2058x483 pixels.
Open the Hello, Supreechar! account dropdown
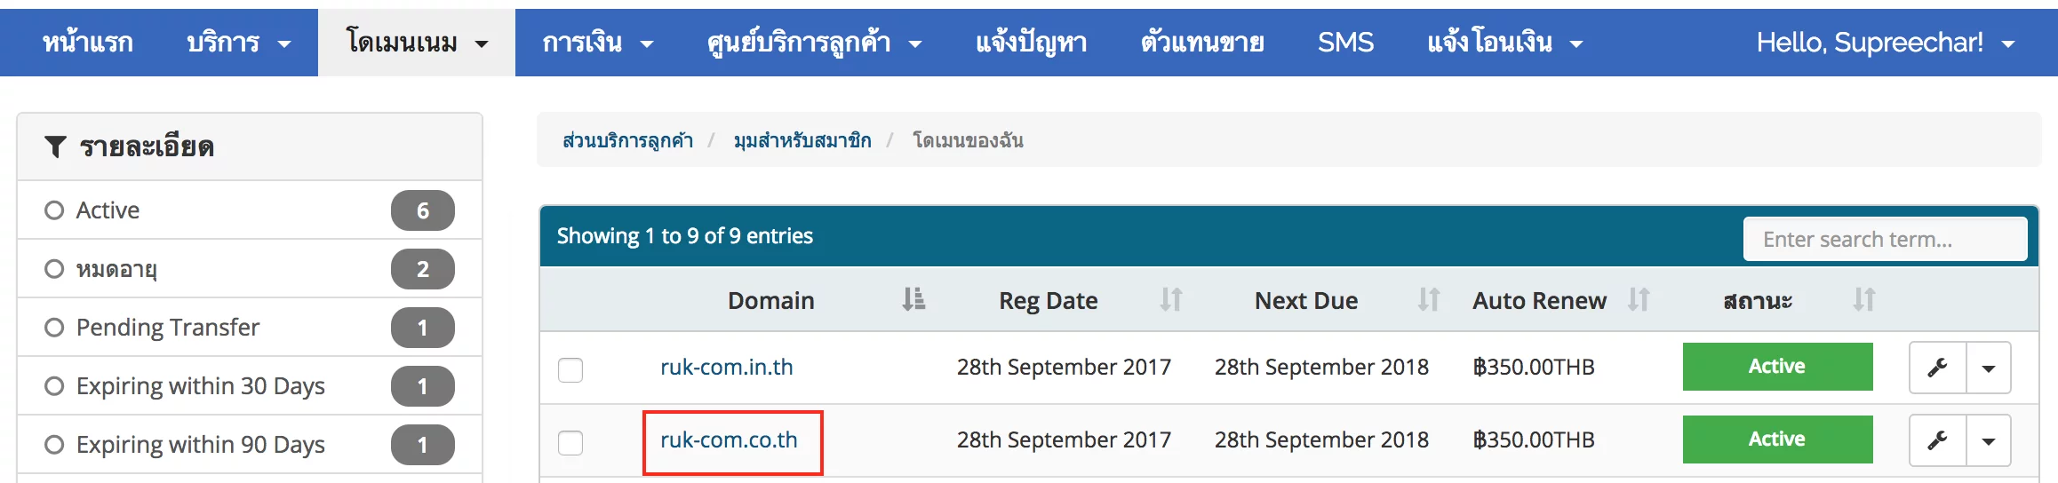click(x=1885, y=43)
